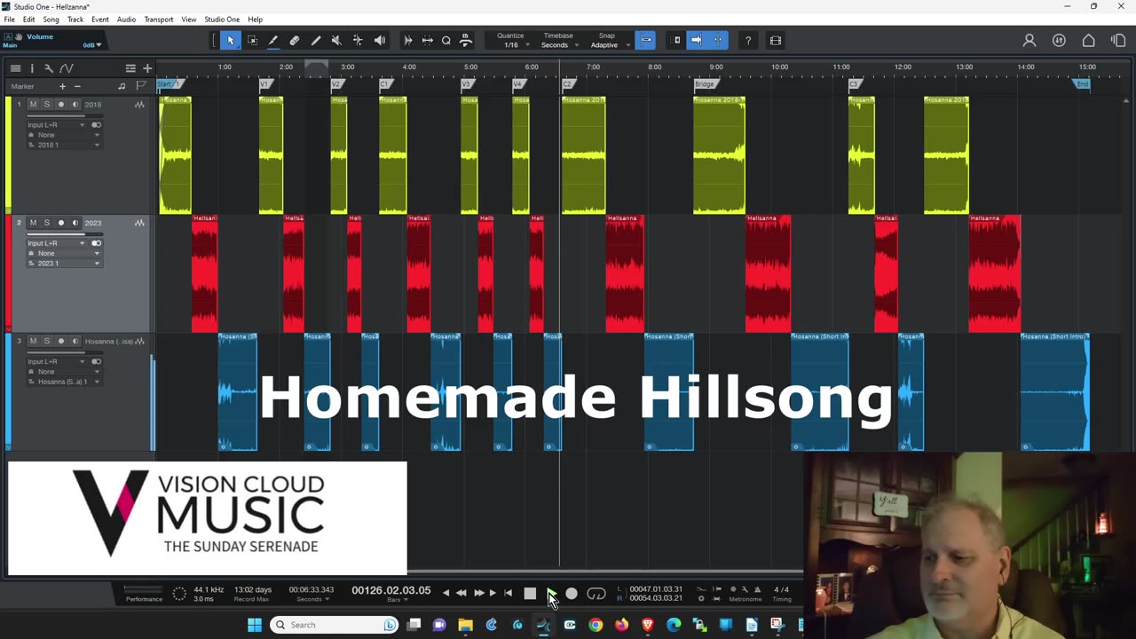Mute track 2 named 2023
This screenshot has width=1136, height=639.
[33, 223]
